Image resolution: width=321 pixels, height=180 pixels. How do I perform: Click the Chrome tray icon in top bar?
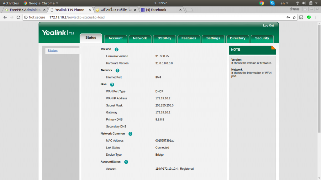coord(261,3)
